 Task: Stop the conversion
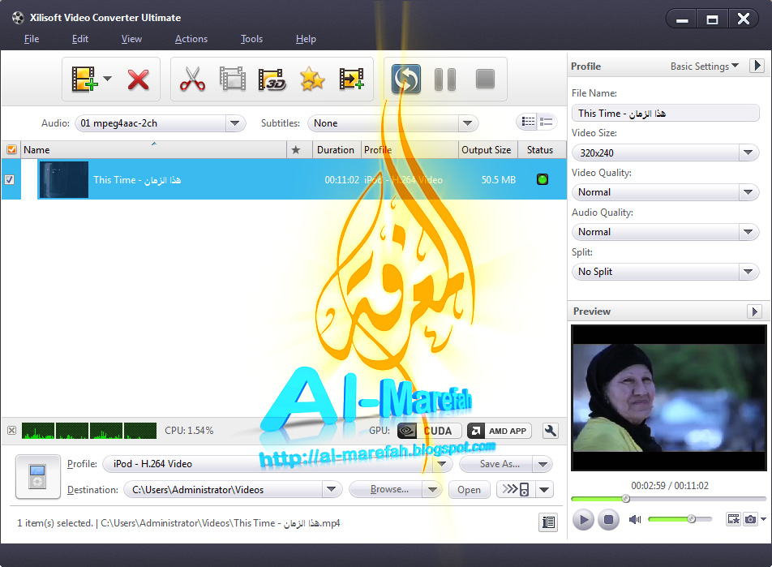pyautogui.click(x=485, y=79)
